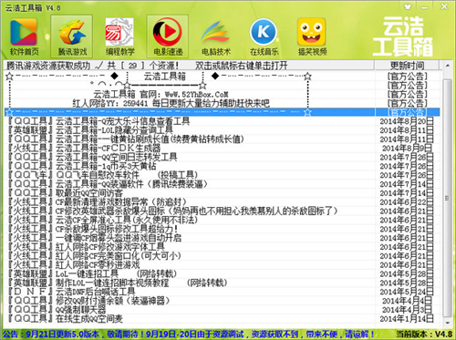Launch 在线音乐 online music icon

[264, 36]
